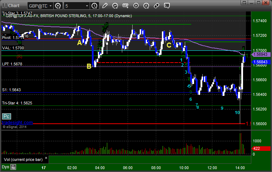This screenshot has width=272, height=172.
Task: Click the GBP@TD symbol input field
Action: coord(38,6)
